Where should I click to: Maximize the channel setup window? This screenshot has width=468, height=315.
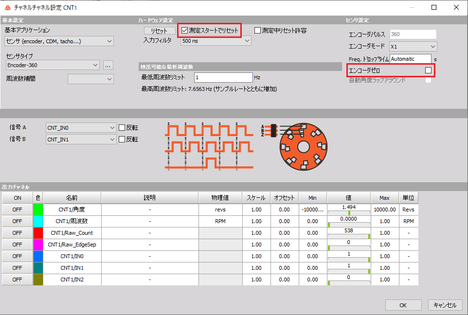click(x=434, y=7)
